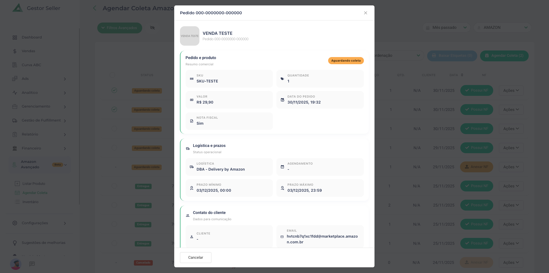Uncheck the first Aguardando coleta row checkbox

click(114, 90)
